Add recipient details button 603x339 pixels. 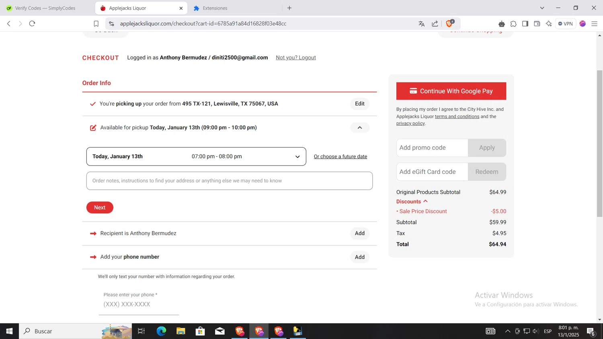(x=360, y=233)
